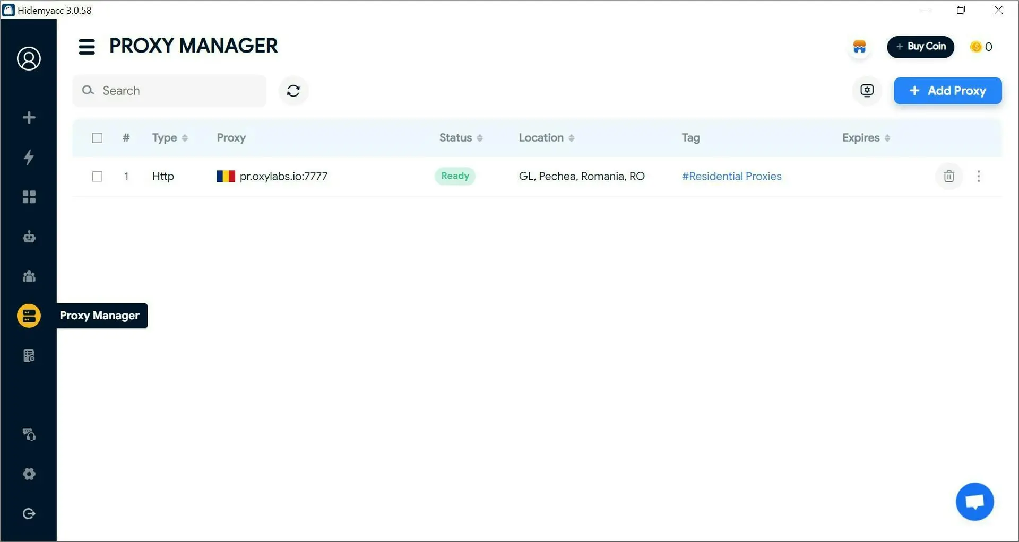
Task: Check the box for proxy row 1
Action: 97,176
